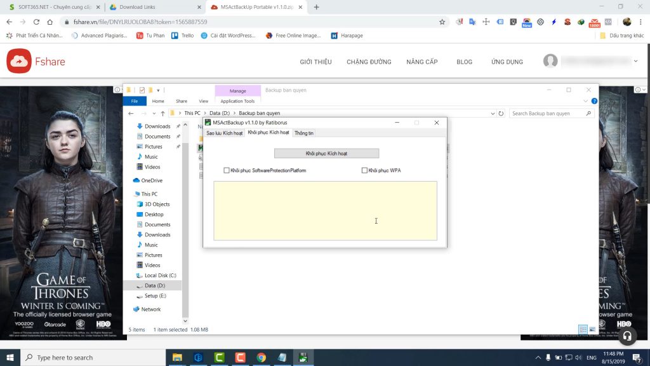Open NÂNG CẤP in Fshare navigation
This screenshot has height=366, width=650.
(422, 62)
